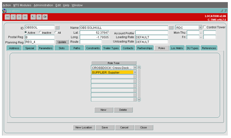
Task: Switch to the References tab
Action: pyautogui.click(x=209, y=48)
